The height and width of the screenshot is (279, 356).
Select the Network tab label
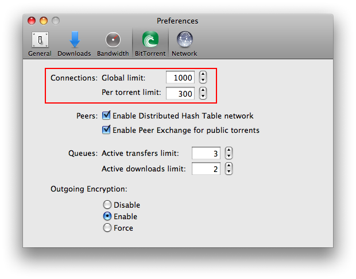[x=184, y=53]
